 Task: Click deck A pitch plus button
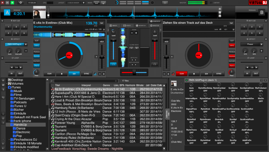click(x=104, y=74)
